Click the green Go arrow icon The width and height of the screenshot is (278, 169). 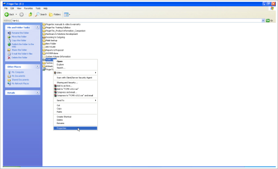click(268, 21)
